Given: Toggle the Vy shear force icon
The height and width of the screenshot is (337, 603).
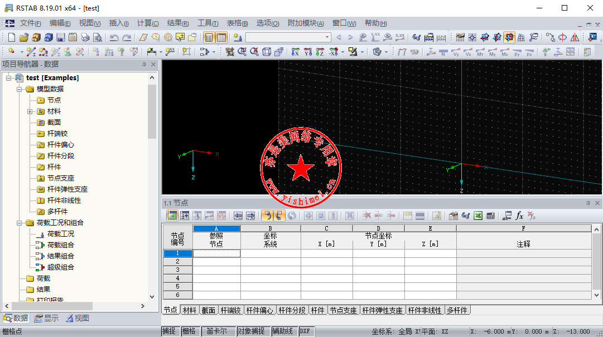Looking at the screenshot, I should [x=455, y=51].
